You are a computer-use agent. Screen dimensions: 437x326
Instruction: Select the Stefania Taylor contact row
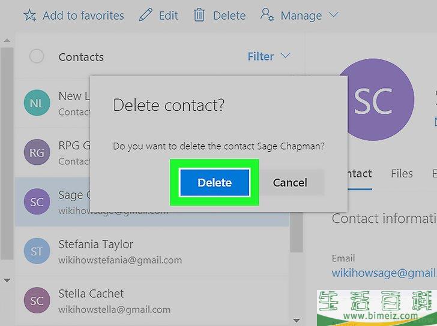[152, 251]
